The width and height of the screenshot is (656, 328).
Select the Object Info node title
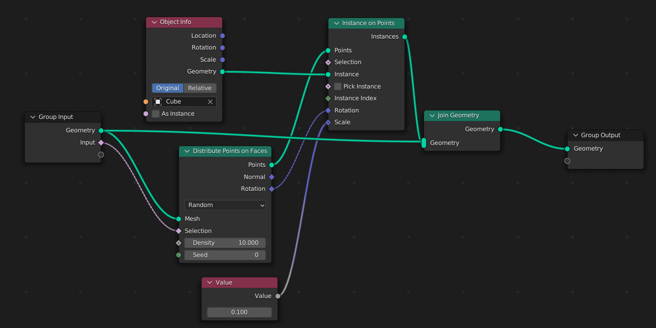(x=175, y=22)
